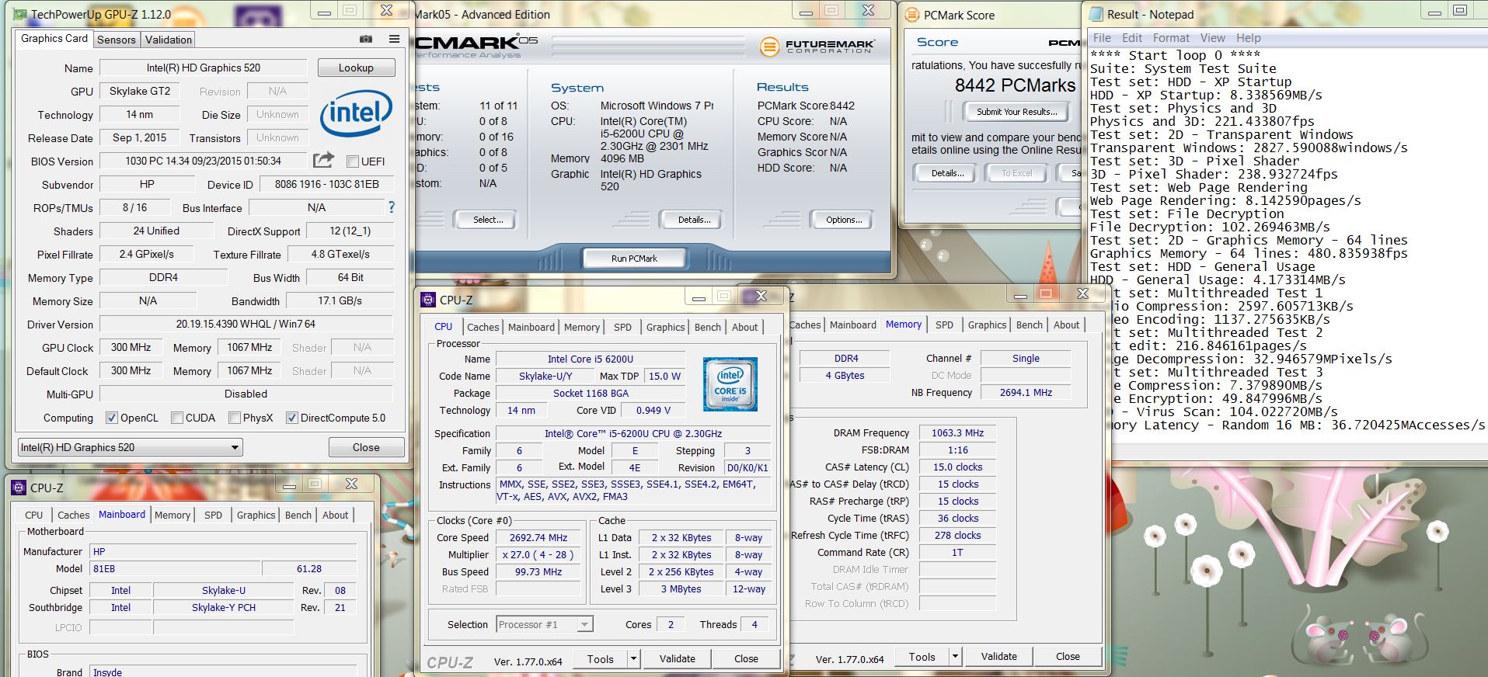Expand the Tools dropdown arrow in Memory window
Viewport: 1488px width, 677px height.
[955, 657]
